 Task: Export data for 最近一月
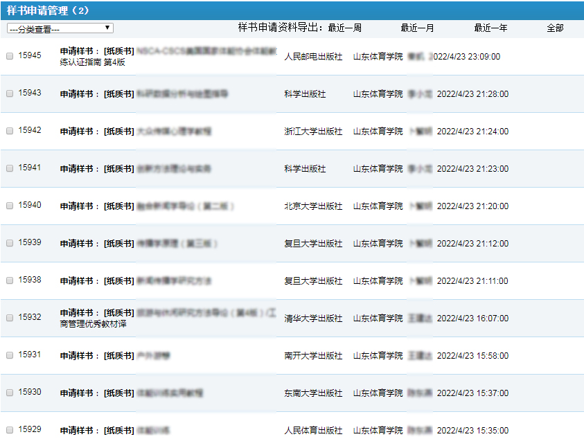417,28
